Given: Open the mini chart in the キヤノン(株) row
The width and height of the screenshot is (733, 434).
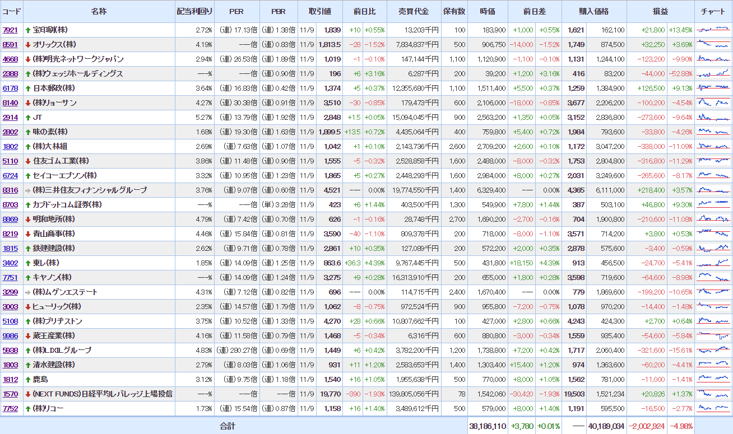Looking at the screenshot, I should click(713, 277).
